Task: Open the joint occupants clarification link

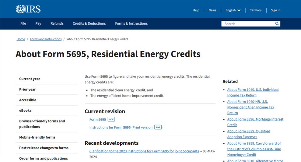Action: (x=144, y=151)
